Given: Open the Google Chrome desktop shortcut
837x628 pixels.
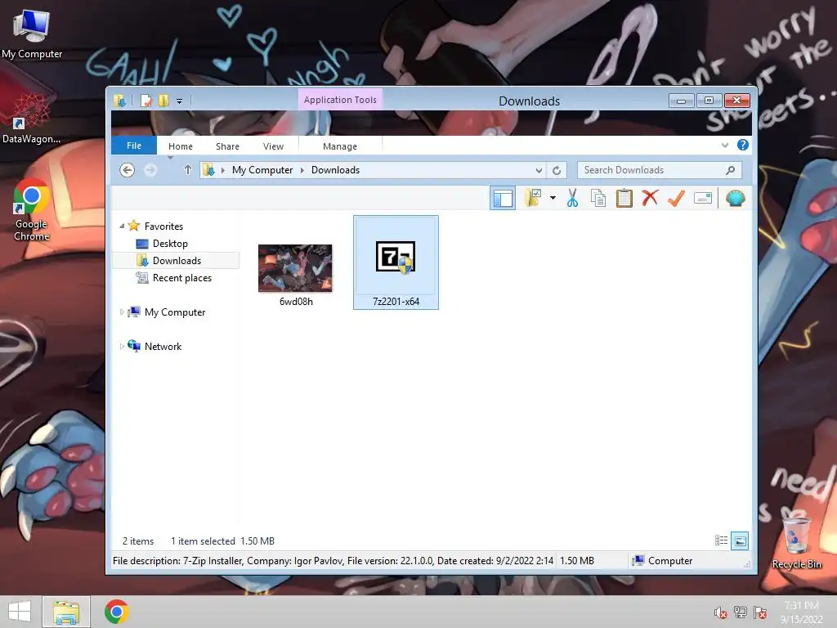Looking at the screenshot, I should 32,210.
